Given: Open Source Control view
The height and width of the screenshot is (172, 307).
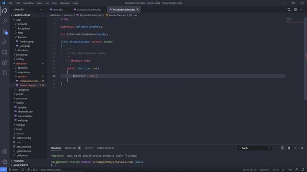Looking at the screenshot, I should click(x=5, y=32).
